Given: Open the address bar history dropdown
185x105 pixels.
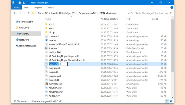Looking at the screenshot, I should (128, 13).
